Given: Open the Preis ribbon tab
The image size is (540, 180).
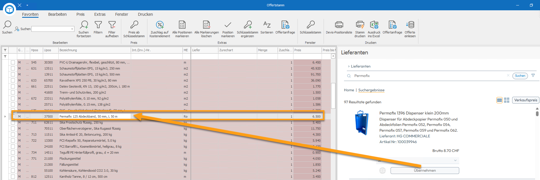Looking at the screenshot, I should tap(80, 14).
